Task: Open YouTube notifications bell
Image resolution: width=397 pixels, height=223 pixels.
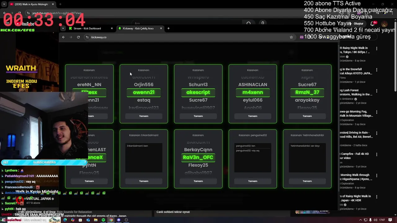Action: click(373, 24)
